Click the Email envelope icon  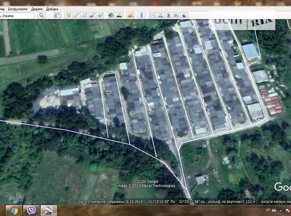tap(153, 15)
